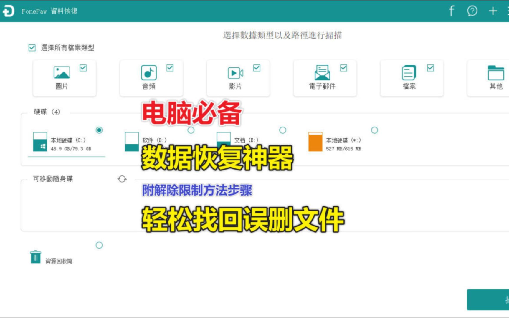The width and height of the screenshot is (509, 318).
Task: Select the 音頻 audio type icon
Action: click(149, 72)
